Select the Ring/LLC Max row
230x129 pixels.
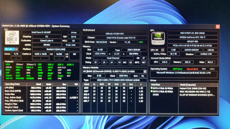click(42, 104)
